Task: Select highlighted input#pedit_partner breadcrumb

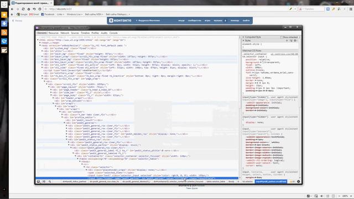Action: click(271, 181)
